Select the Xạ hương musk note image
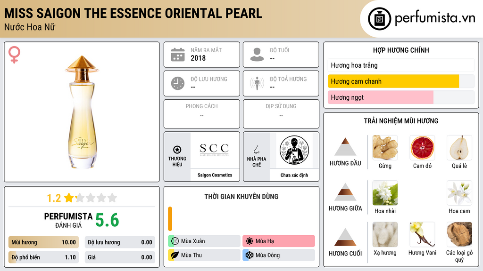 point(385,235)
